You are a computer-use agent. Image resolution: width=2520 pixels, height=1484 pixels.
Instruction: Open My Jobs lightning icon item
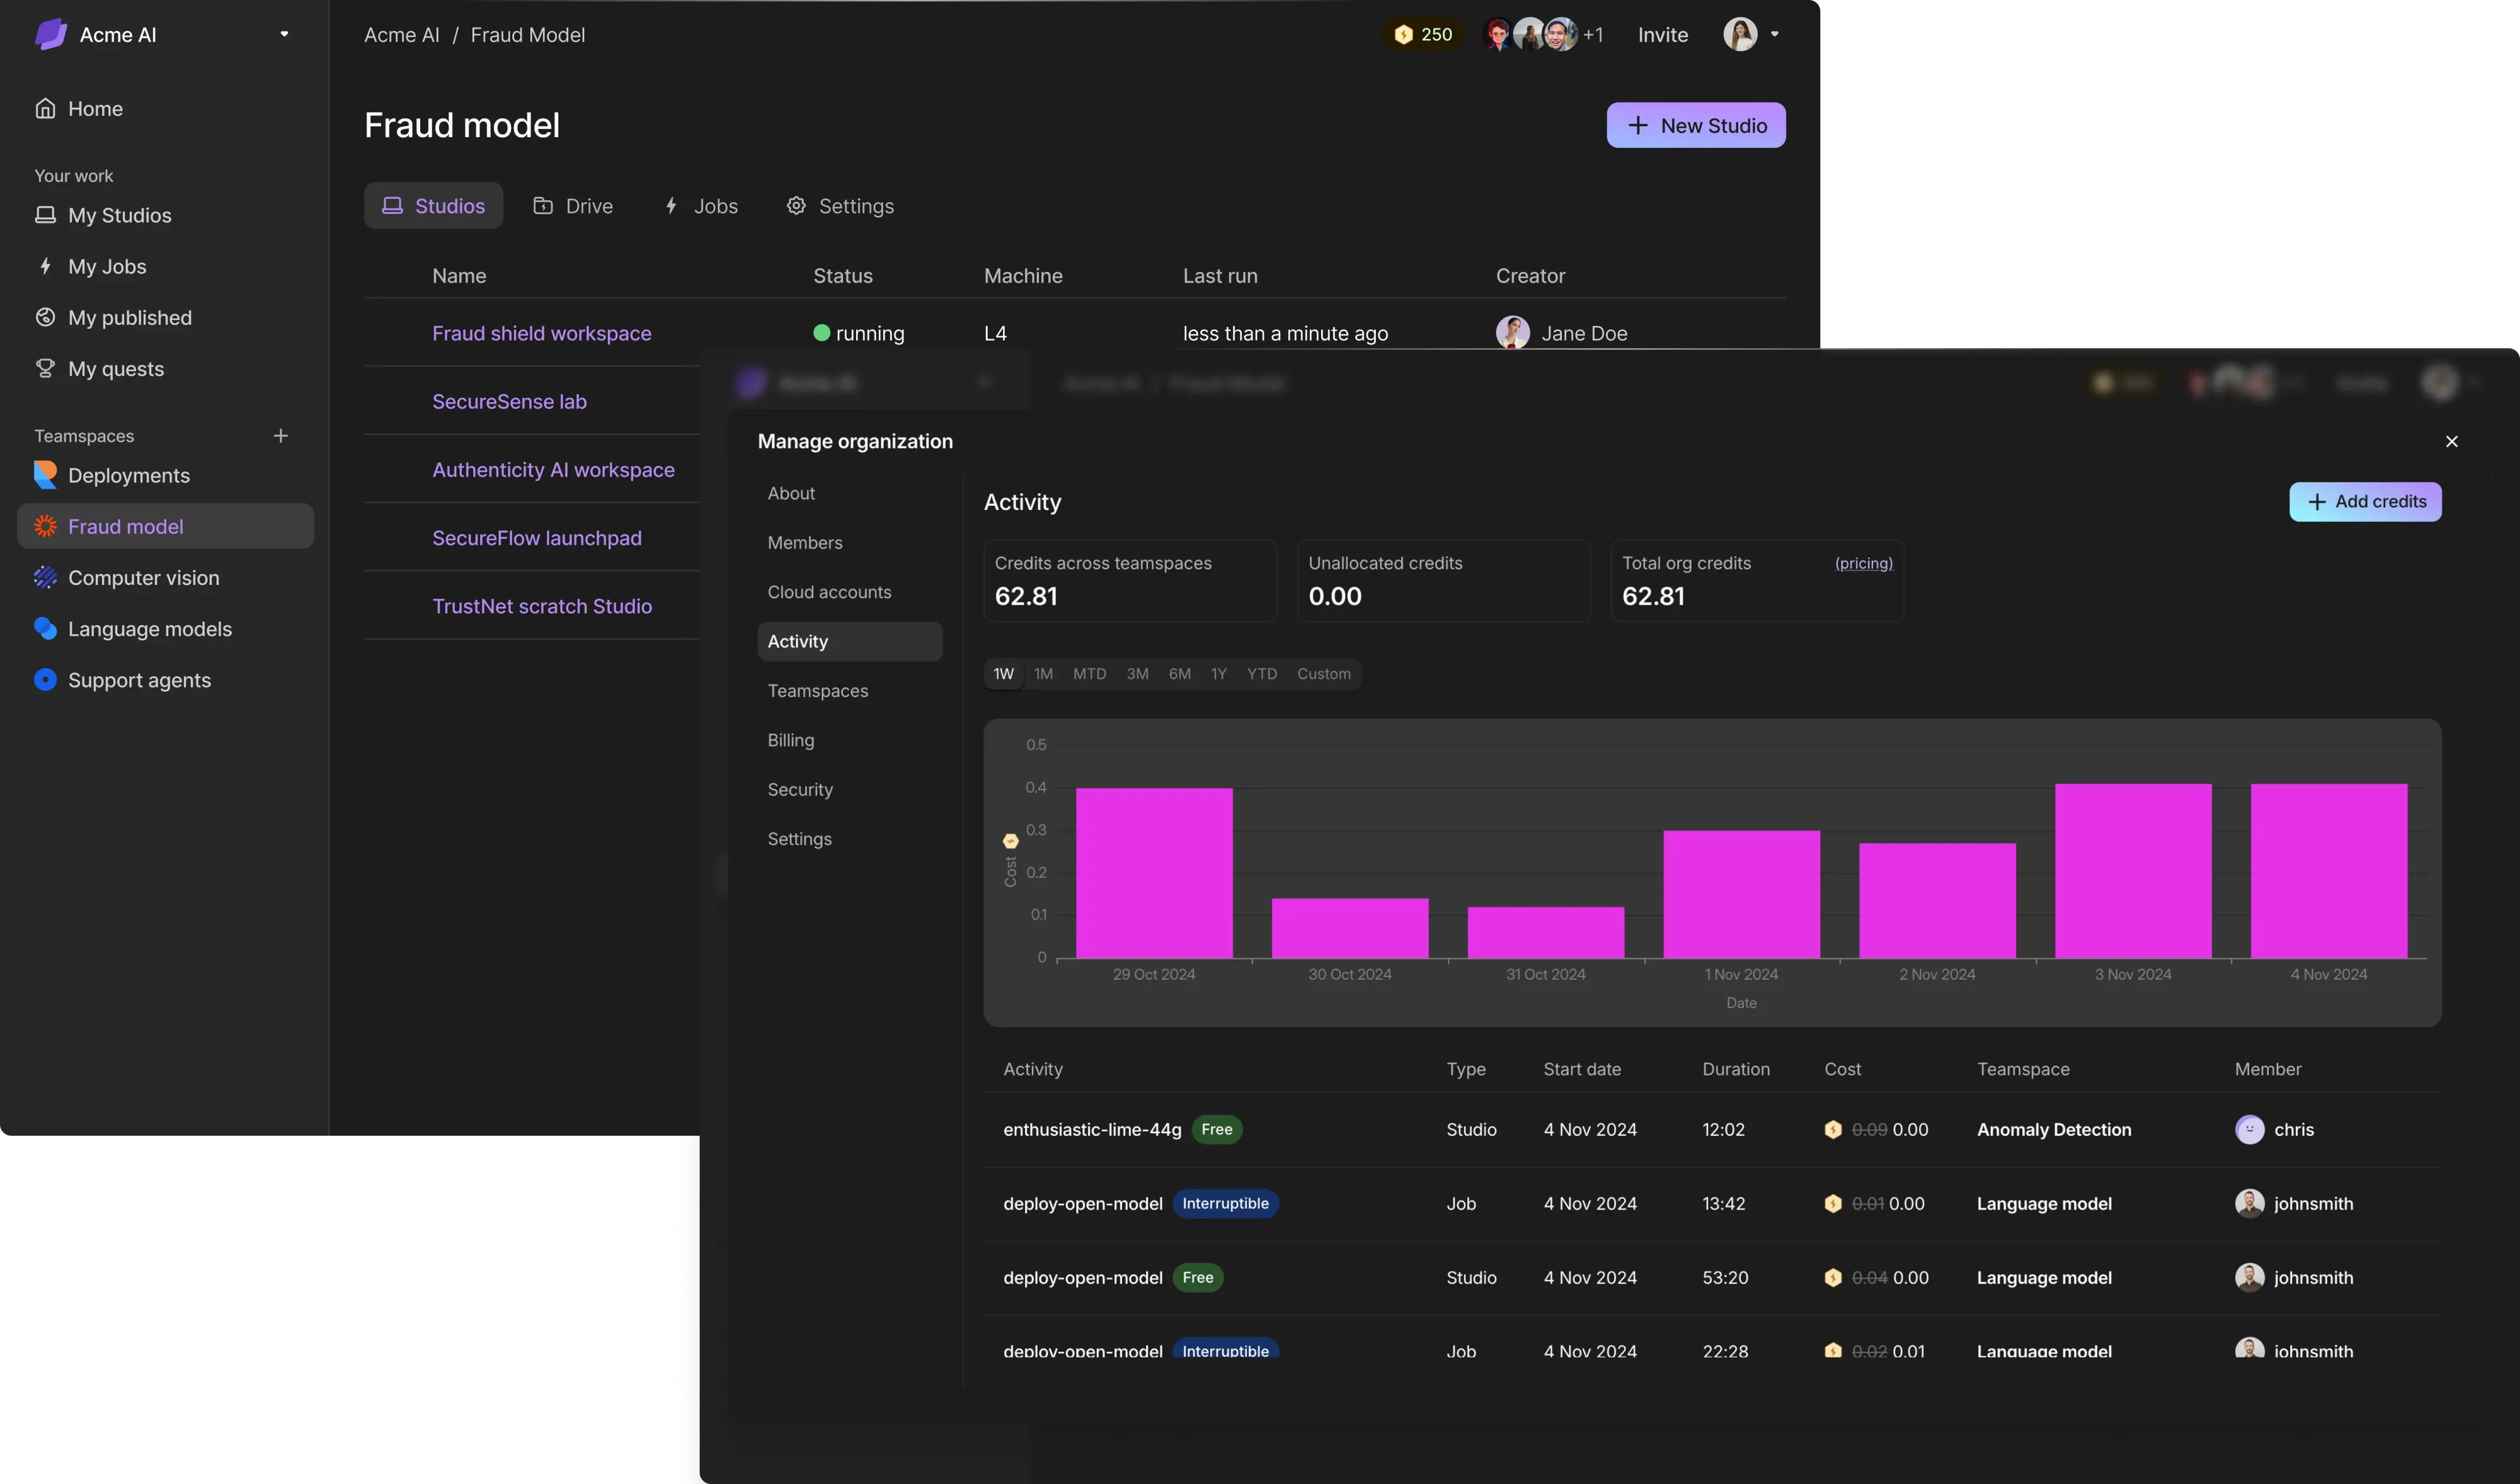45,266
